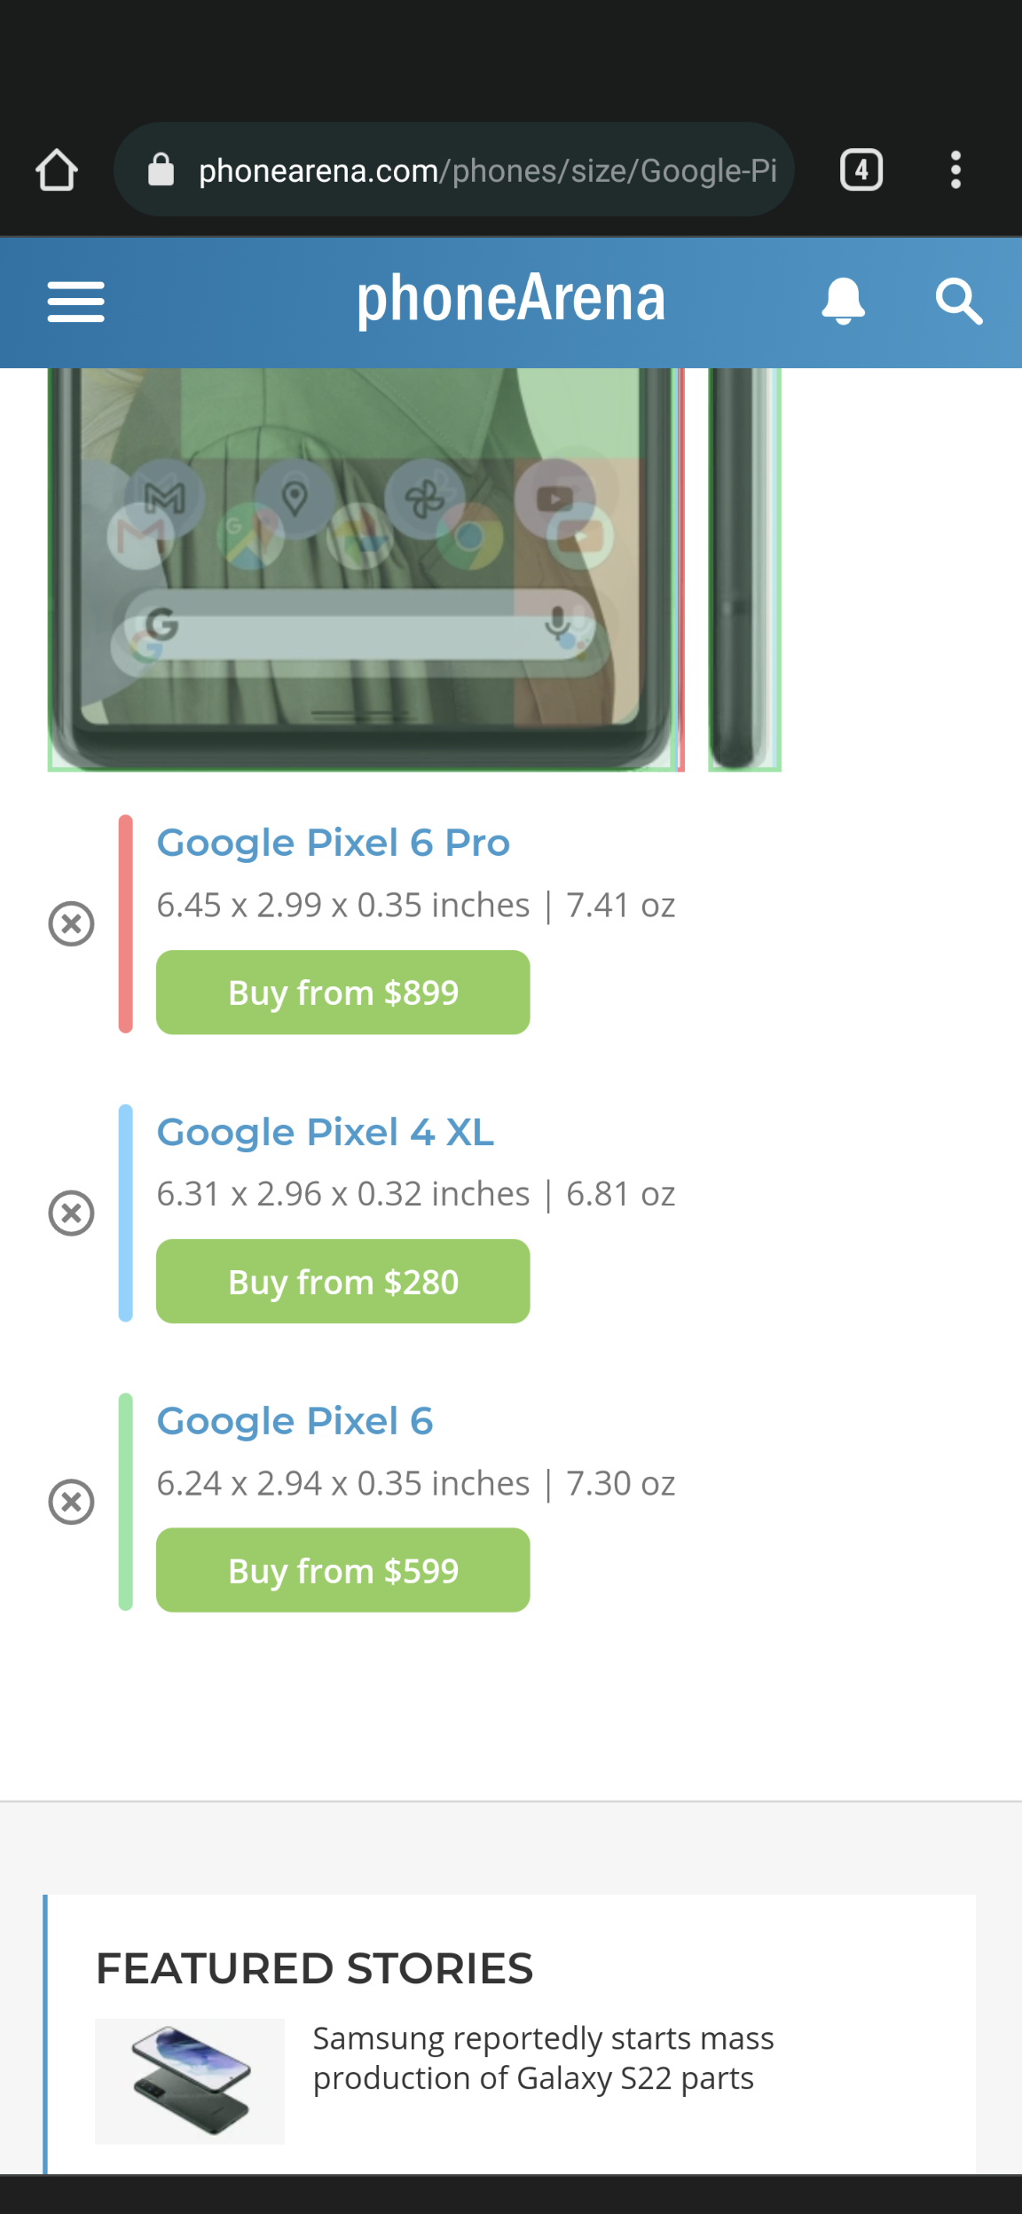
Task: Open the phoneArena search icon
Action: (x=959, y=302)
